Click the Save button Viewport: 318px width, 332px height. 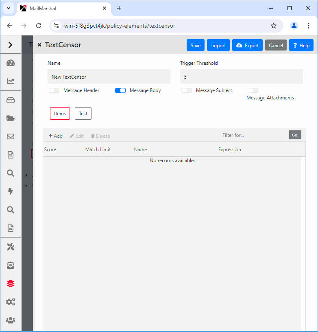point(196,45)
